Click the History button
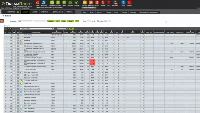This screenshot has height=113, width=200. [x=133, y=12]
